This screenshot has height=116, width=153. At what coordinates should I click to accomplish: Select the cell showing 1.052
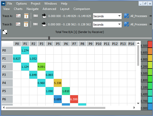(x=33, y=58)
